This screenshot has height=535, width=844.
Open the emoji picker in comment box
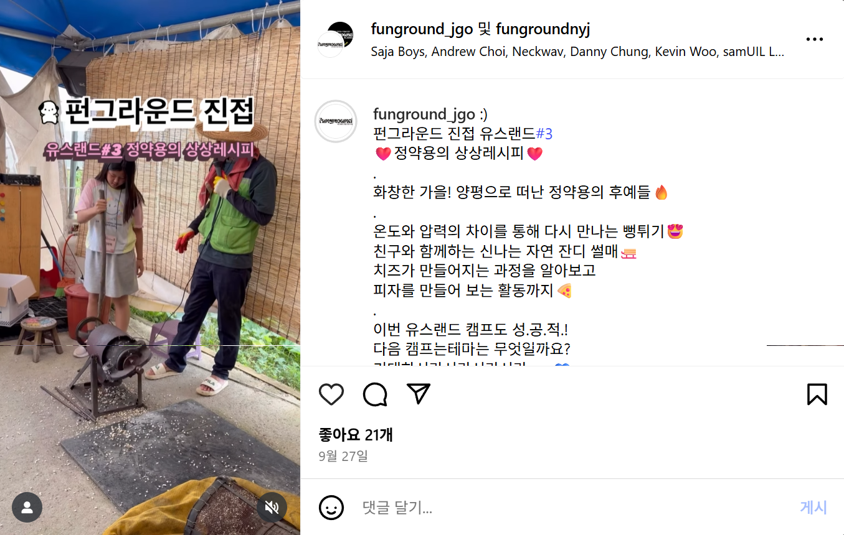point(331,508)
